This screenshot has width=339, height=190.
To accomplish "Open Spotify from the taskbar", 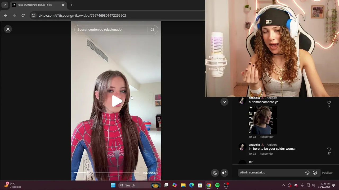I will coord(217,185).
